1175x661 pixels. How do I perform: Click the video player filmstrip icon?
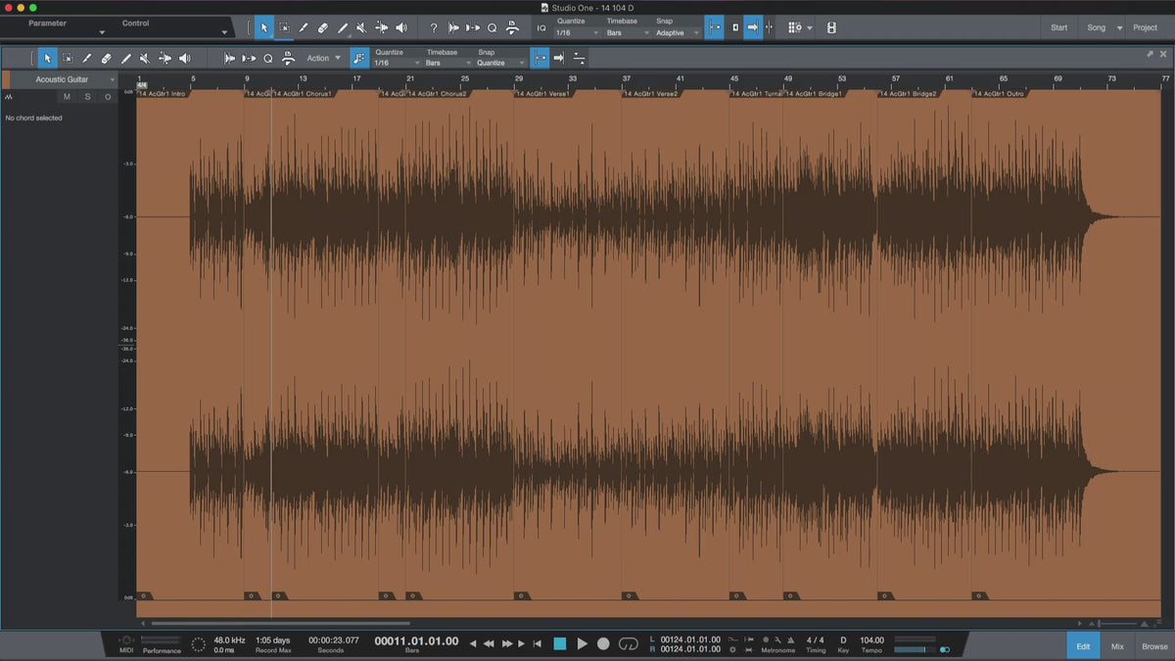click(831, 28)
